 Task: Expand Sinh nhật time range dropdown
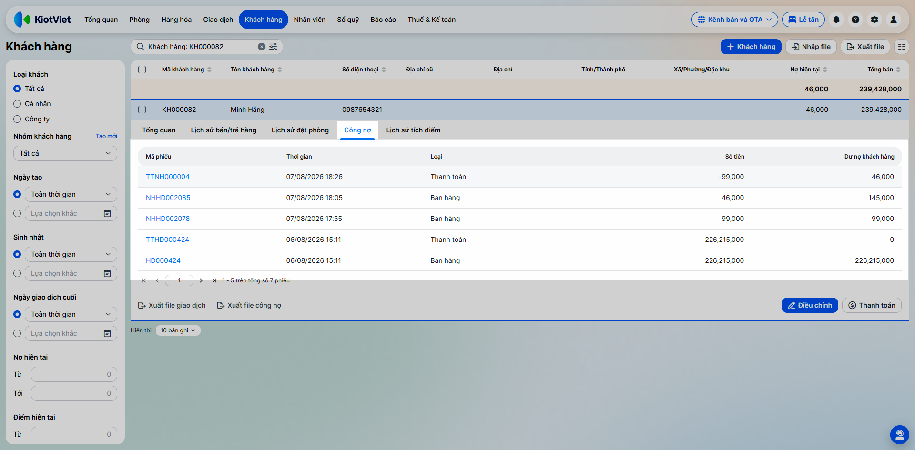click(x=71, y=254)
